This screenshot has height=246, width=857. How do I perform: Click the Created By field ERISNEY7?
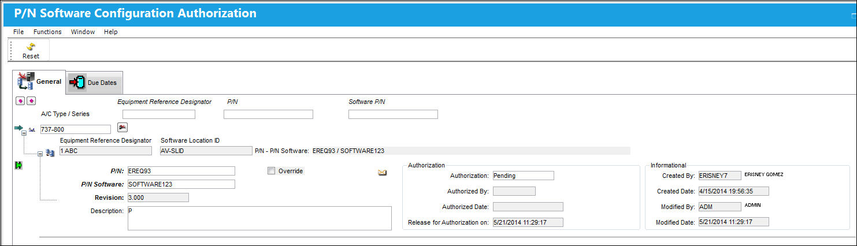point(720,176)
